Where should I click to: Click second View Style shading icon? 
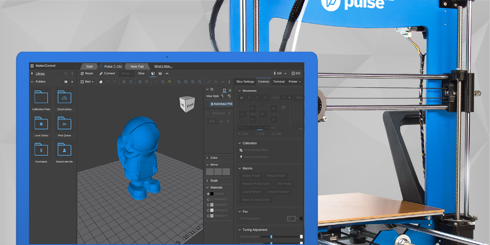(229, 96)
